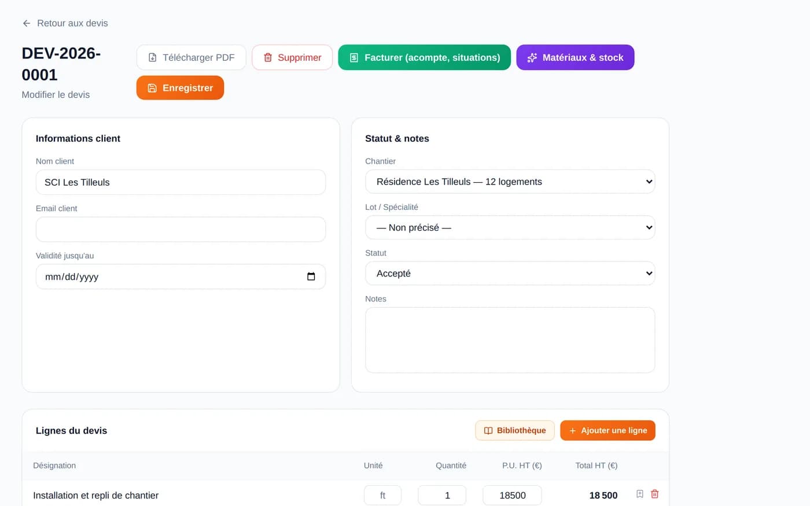
Task: Click the line total value 18 500
Action: [x=603, y=495]
